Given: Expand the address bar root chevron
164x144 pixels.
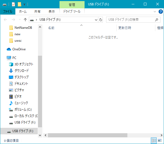Looking at the screenshot, I should pos(36,20).
